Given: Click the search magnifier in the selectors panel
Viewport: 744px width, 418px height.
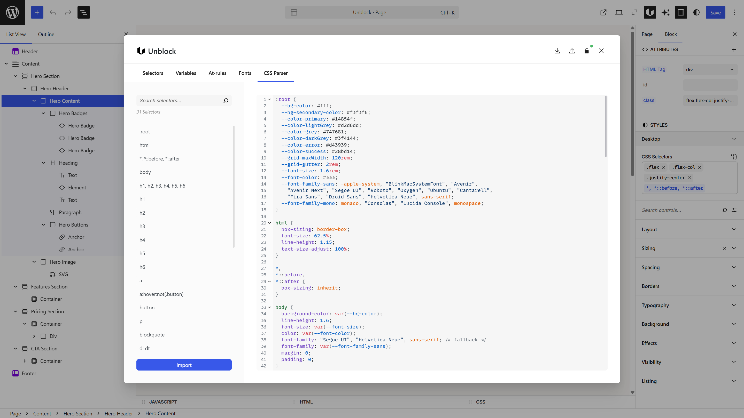Looking at the screenshot, I should [x=226, y=100].
